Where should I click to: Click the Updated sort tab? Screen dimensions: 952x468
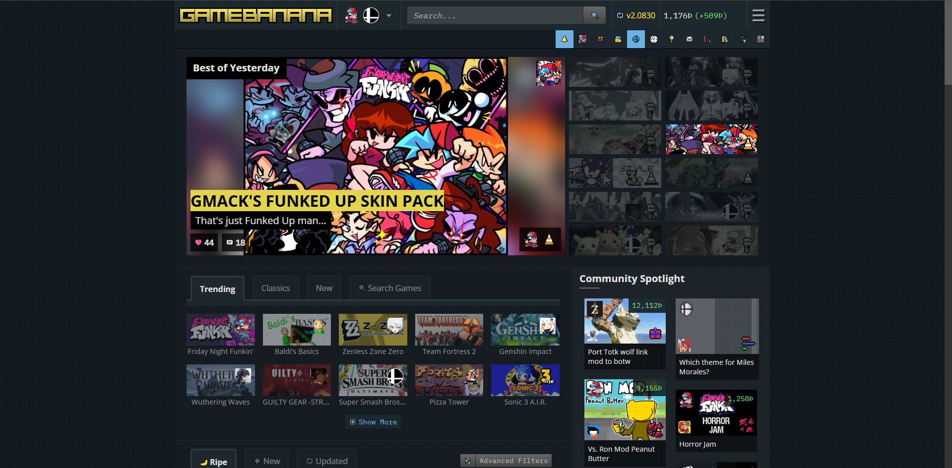[327, 461]
